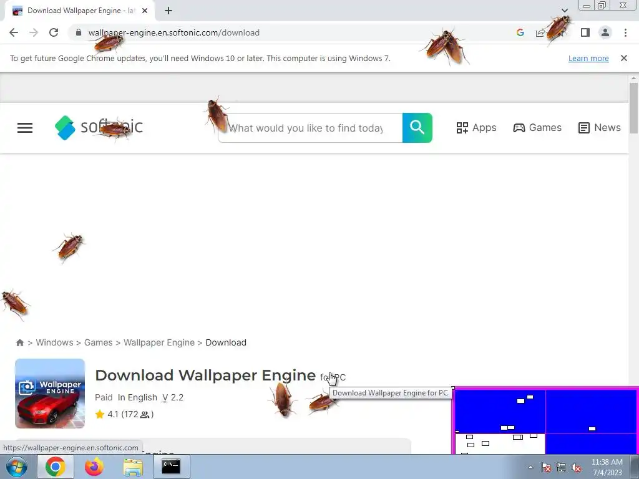This screenshot has height=479, width=639.
Task: Go back to previous page
Action: [14, 32]
